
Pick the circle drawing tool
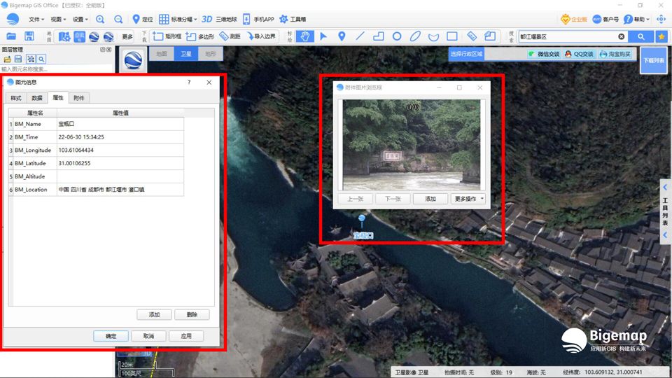pyautogui.click(x=397, y=36)
